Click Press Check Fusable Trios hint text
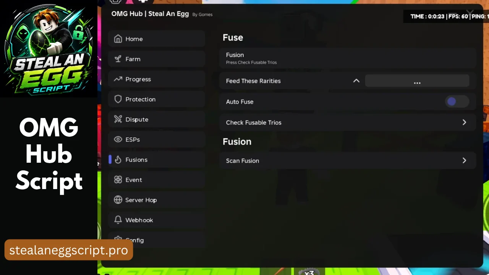This screenshot has width=489, height=275. pos(251,62)
